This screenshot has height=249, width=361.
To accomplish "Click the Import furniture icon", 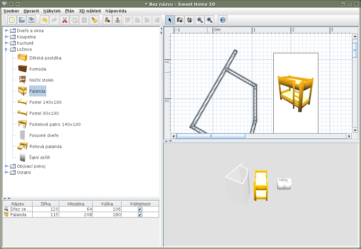I will click(x=117, y=20).
